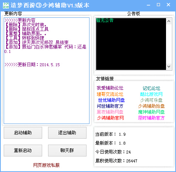The width and height of the screenshot is (176, 172).
Task: Go to the 问世辅助官方 link
Action: pyautogui.click(x=110, y=106)
